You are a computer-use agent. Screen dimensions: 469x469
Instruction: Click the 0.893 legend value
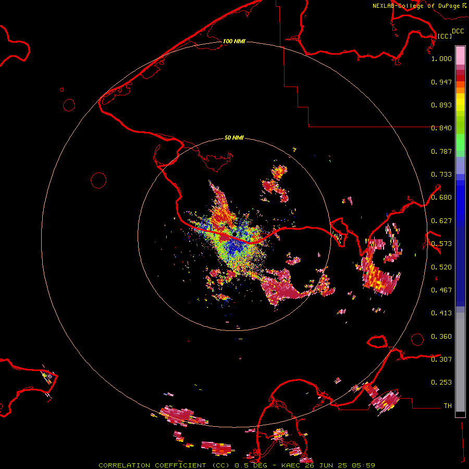(x=441, y=105)
